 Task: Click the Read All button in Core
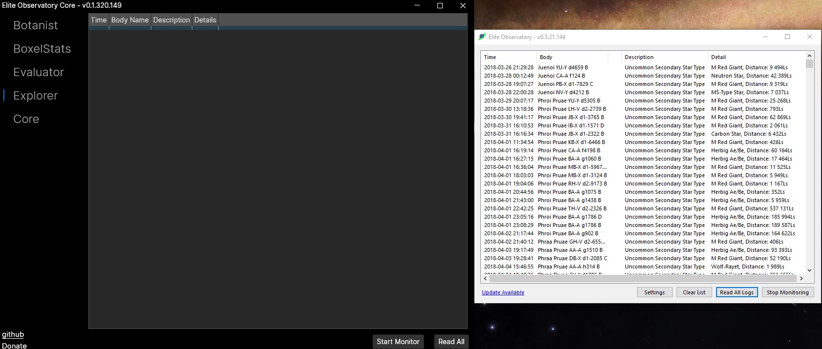pyautogui.click(x=451, y=342)
